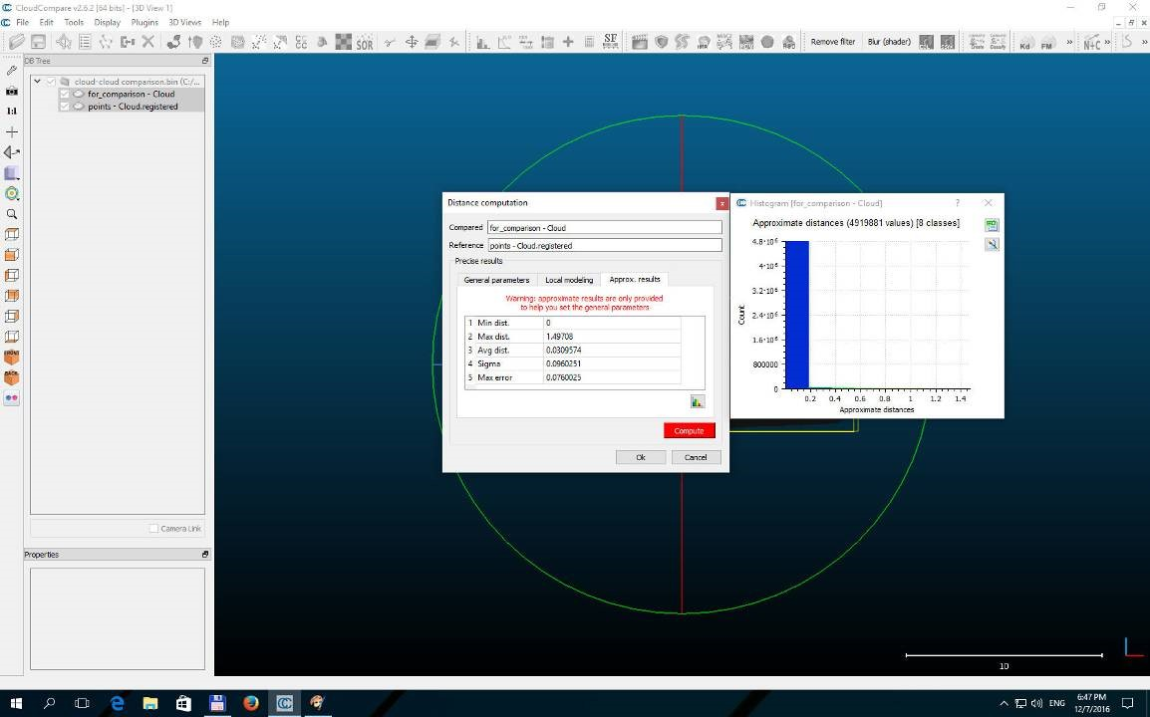The width and height of the screenshot is (1150, 717).
Task: Enable the Camera Link checkbox
Action: (x=153, y=529)
